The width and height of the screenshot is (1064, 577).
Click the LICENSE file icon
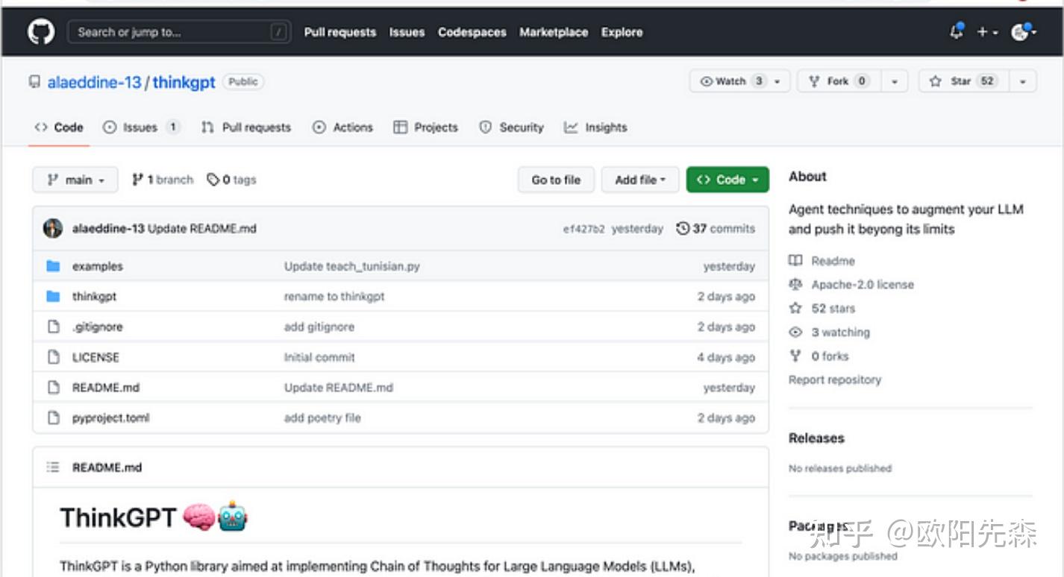point(53,357)
